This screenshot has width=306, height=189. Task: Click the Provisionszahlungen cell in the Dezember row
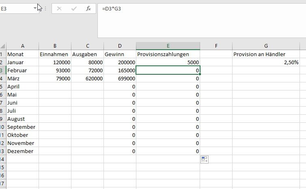click(x=168, y=151)
